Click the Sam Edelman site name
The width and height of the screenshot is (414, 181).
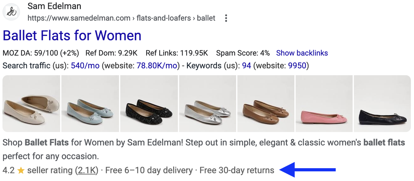[54, 6]
